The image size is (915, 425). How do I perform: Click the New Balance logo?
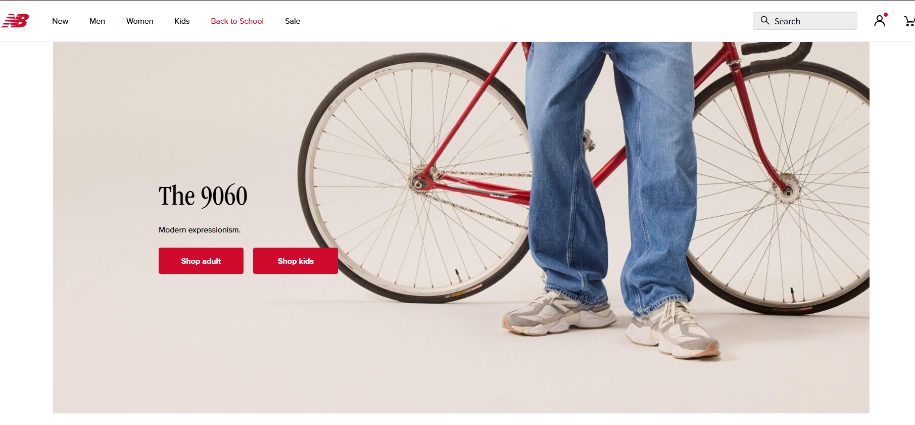coord(15,21)
